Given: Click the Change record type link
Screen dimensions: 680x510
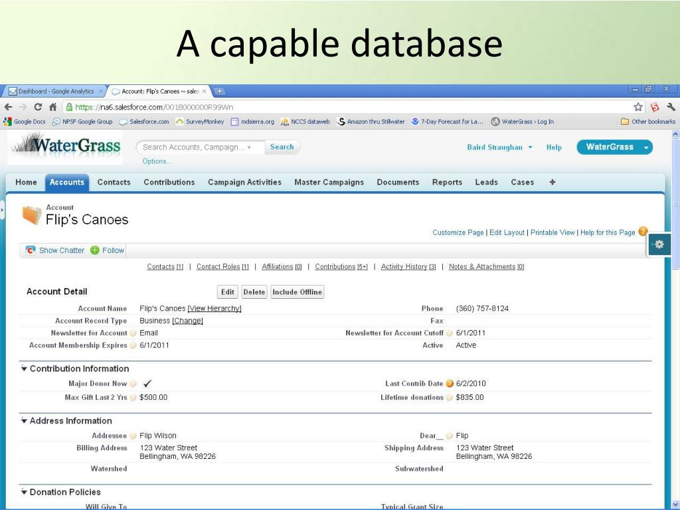Looking at the screenshot, I should (x=187, y=321).
